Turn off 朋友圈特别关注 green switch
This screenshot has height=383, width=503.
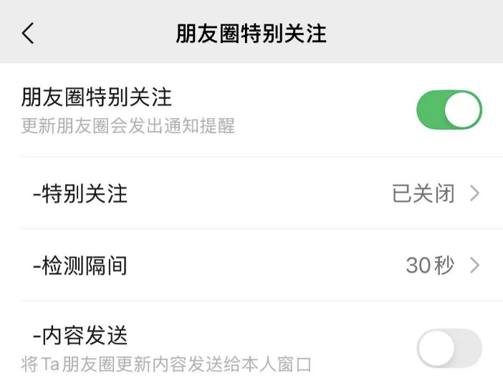(449, 110)
